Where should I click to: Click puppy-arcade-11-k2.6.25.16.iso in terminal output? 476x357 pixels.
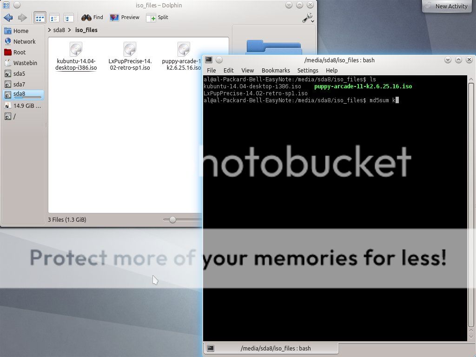point(363,86)
